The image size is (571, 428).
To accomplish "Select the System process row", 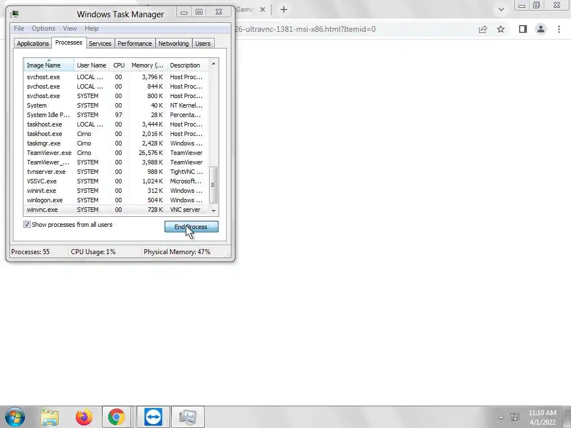I will click(116, 105).
